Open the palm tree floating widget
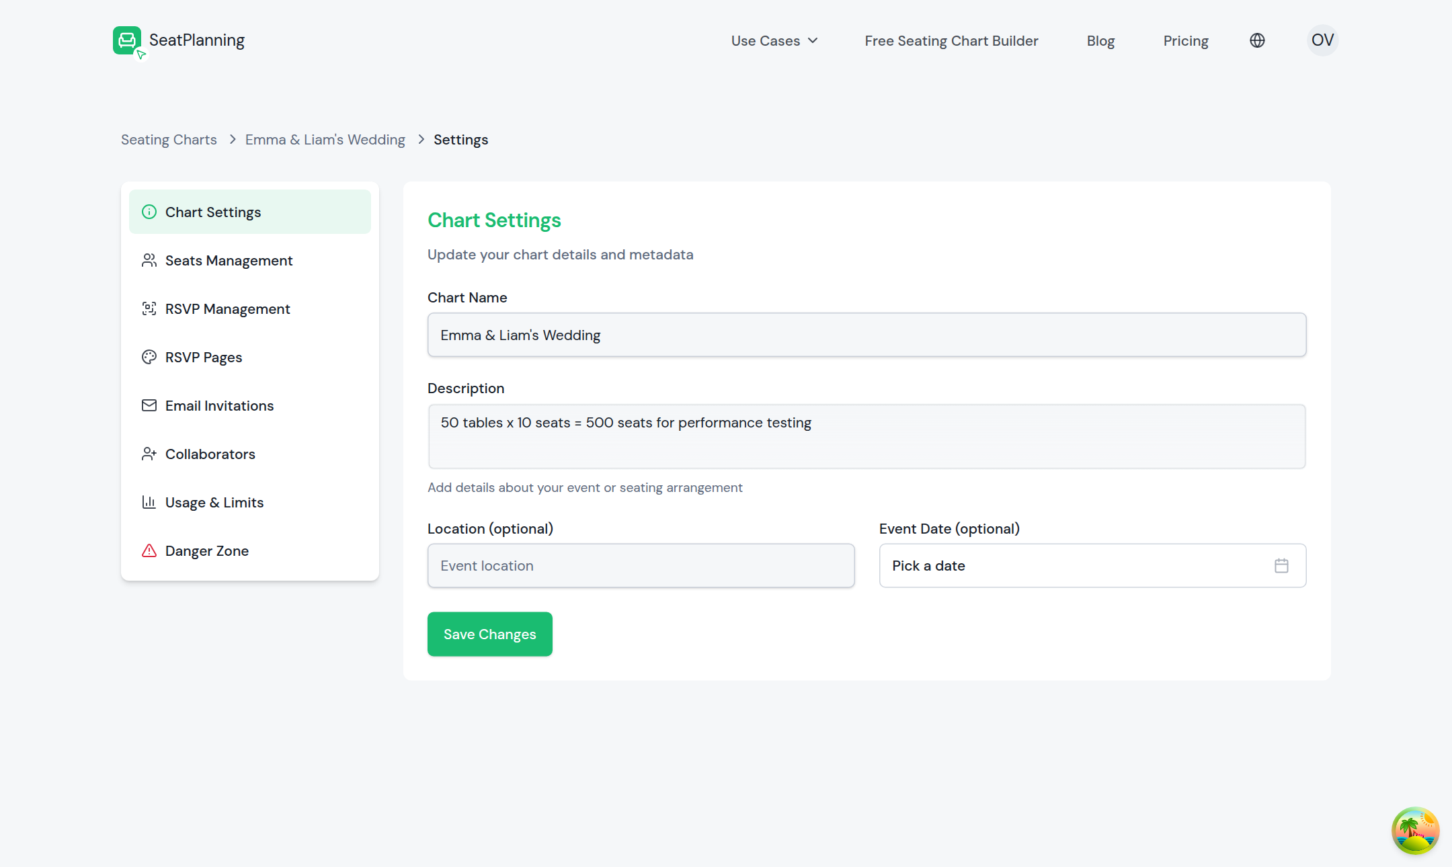The width and height of the screenshot is (1452, 867). coord(1415,830)
